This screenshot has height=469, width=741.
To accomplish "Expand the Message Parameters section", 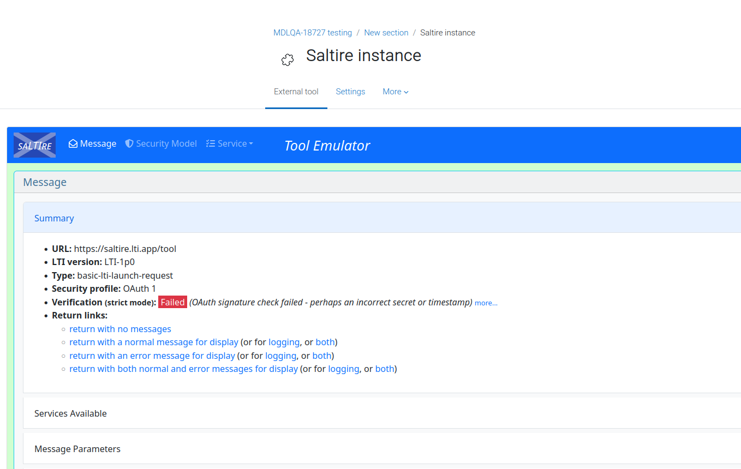I will click(x=382, y=449).
